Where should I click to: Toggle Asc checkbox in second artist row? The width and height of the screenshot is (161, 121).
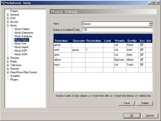[x=142, y=55]
